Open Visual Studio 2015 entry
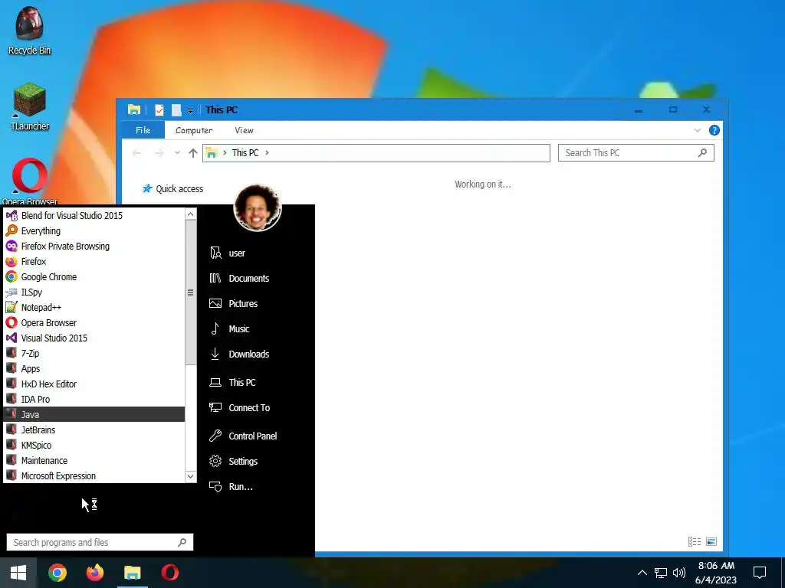Viewport: 785px width, 588px height. click(x=94, y=338)
